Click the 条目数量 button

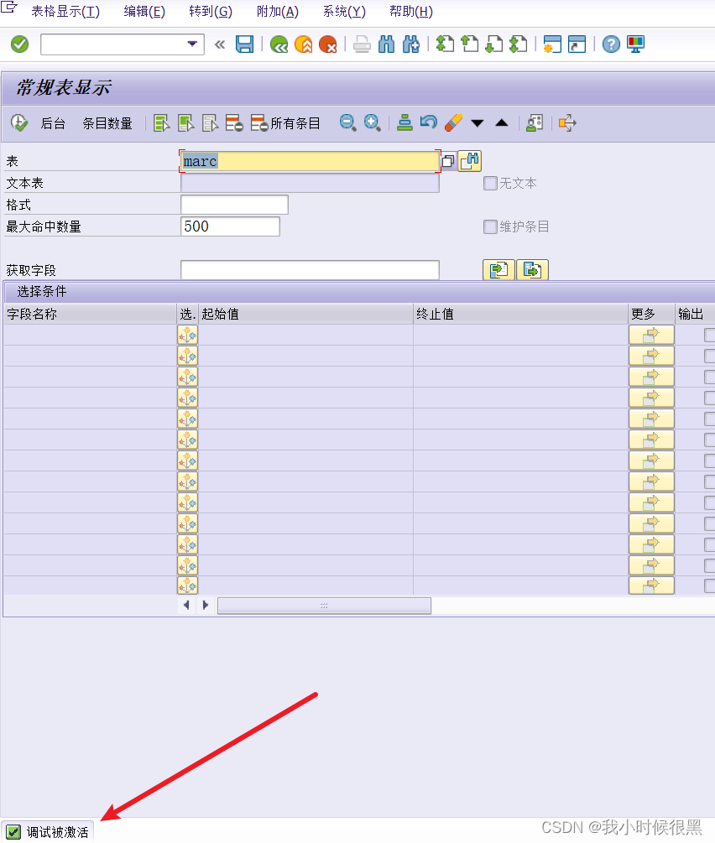107,123
